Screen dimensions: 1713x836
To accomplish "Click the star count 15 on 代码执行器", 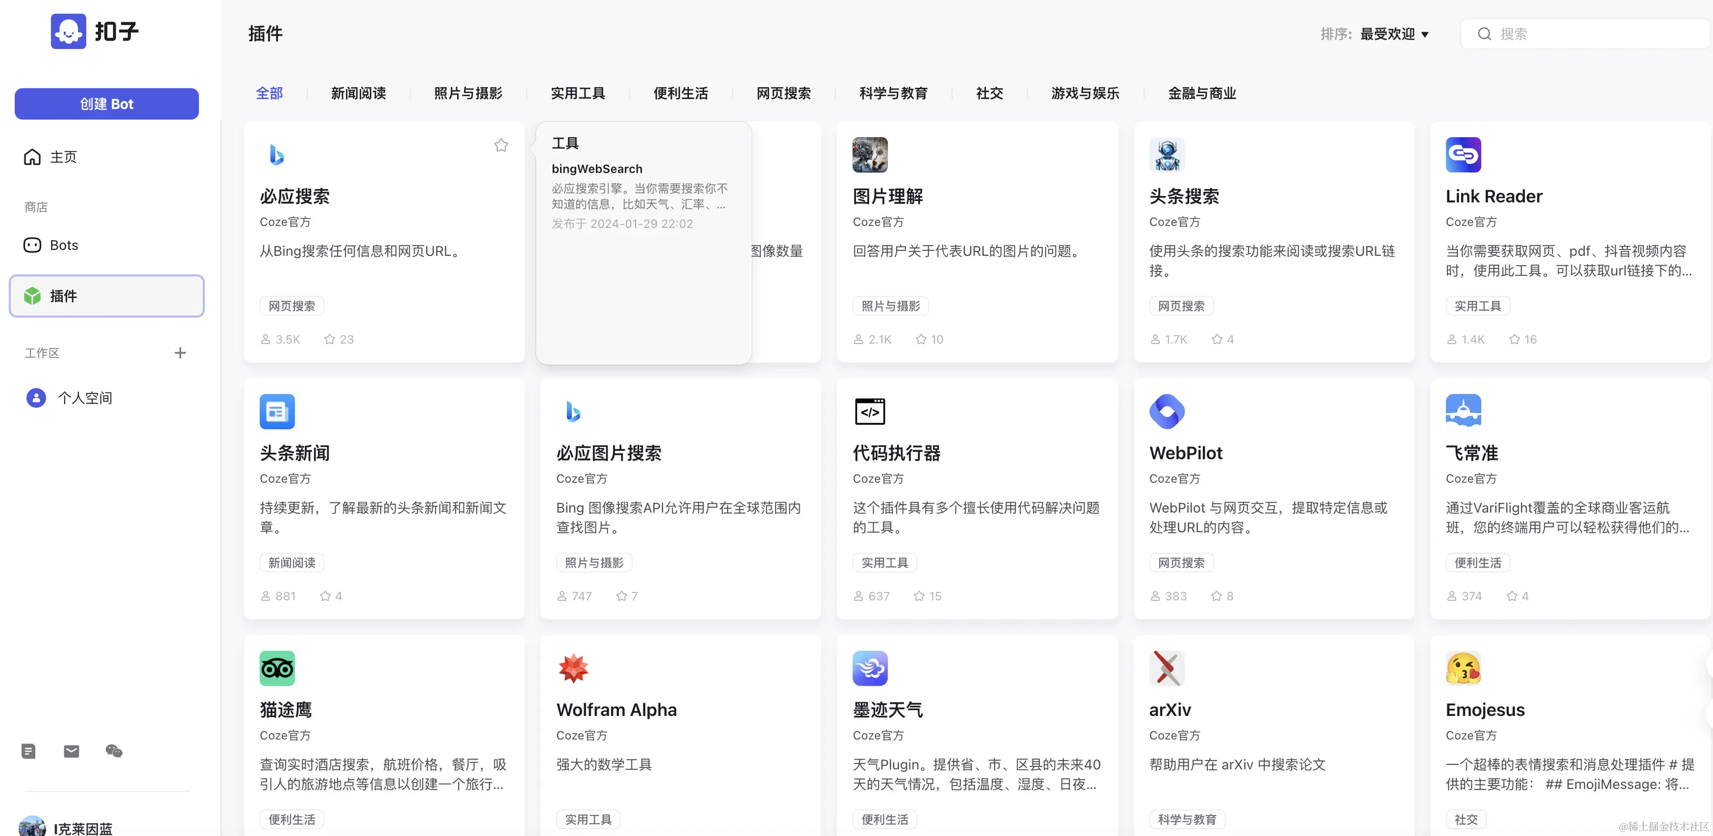I will pos(928,596).
